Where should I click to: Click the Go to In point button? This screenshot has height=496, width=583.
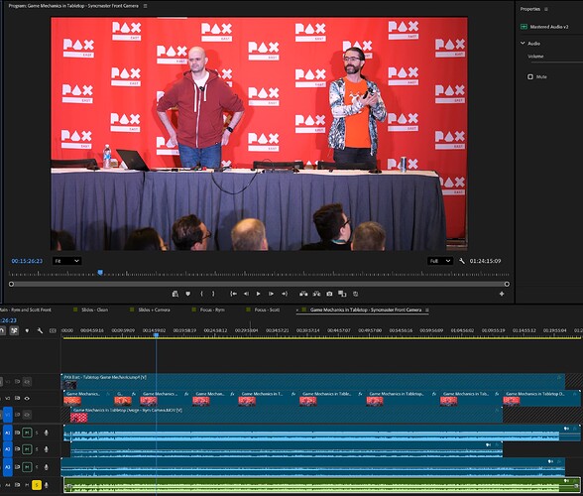(x=233, y=294)
